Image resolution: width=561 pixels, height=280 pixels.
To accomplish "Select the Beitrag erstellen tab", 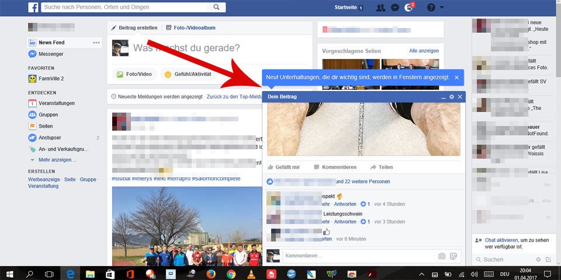I will tap(134, 27).
